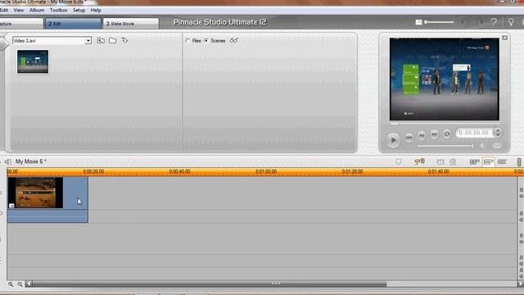The height and width of the screenshot is (295, 524).
Task: Adjust the player volume slider
Action: click(x=445, y=146)
